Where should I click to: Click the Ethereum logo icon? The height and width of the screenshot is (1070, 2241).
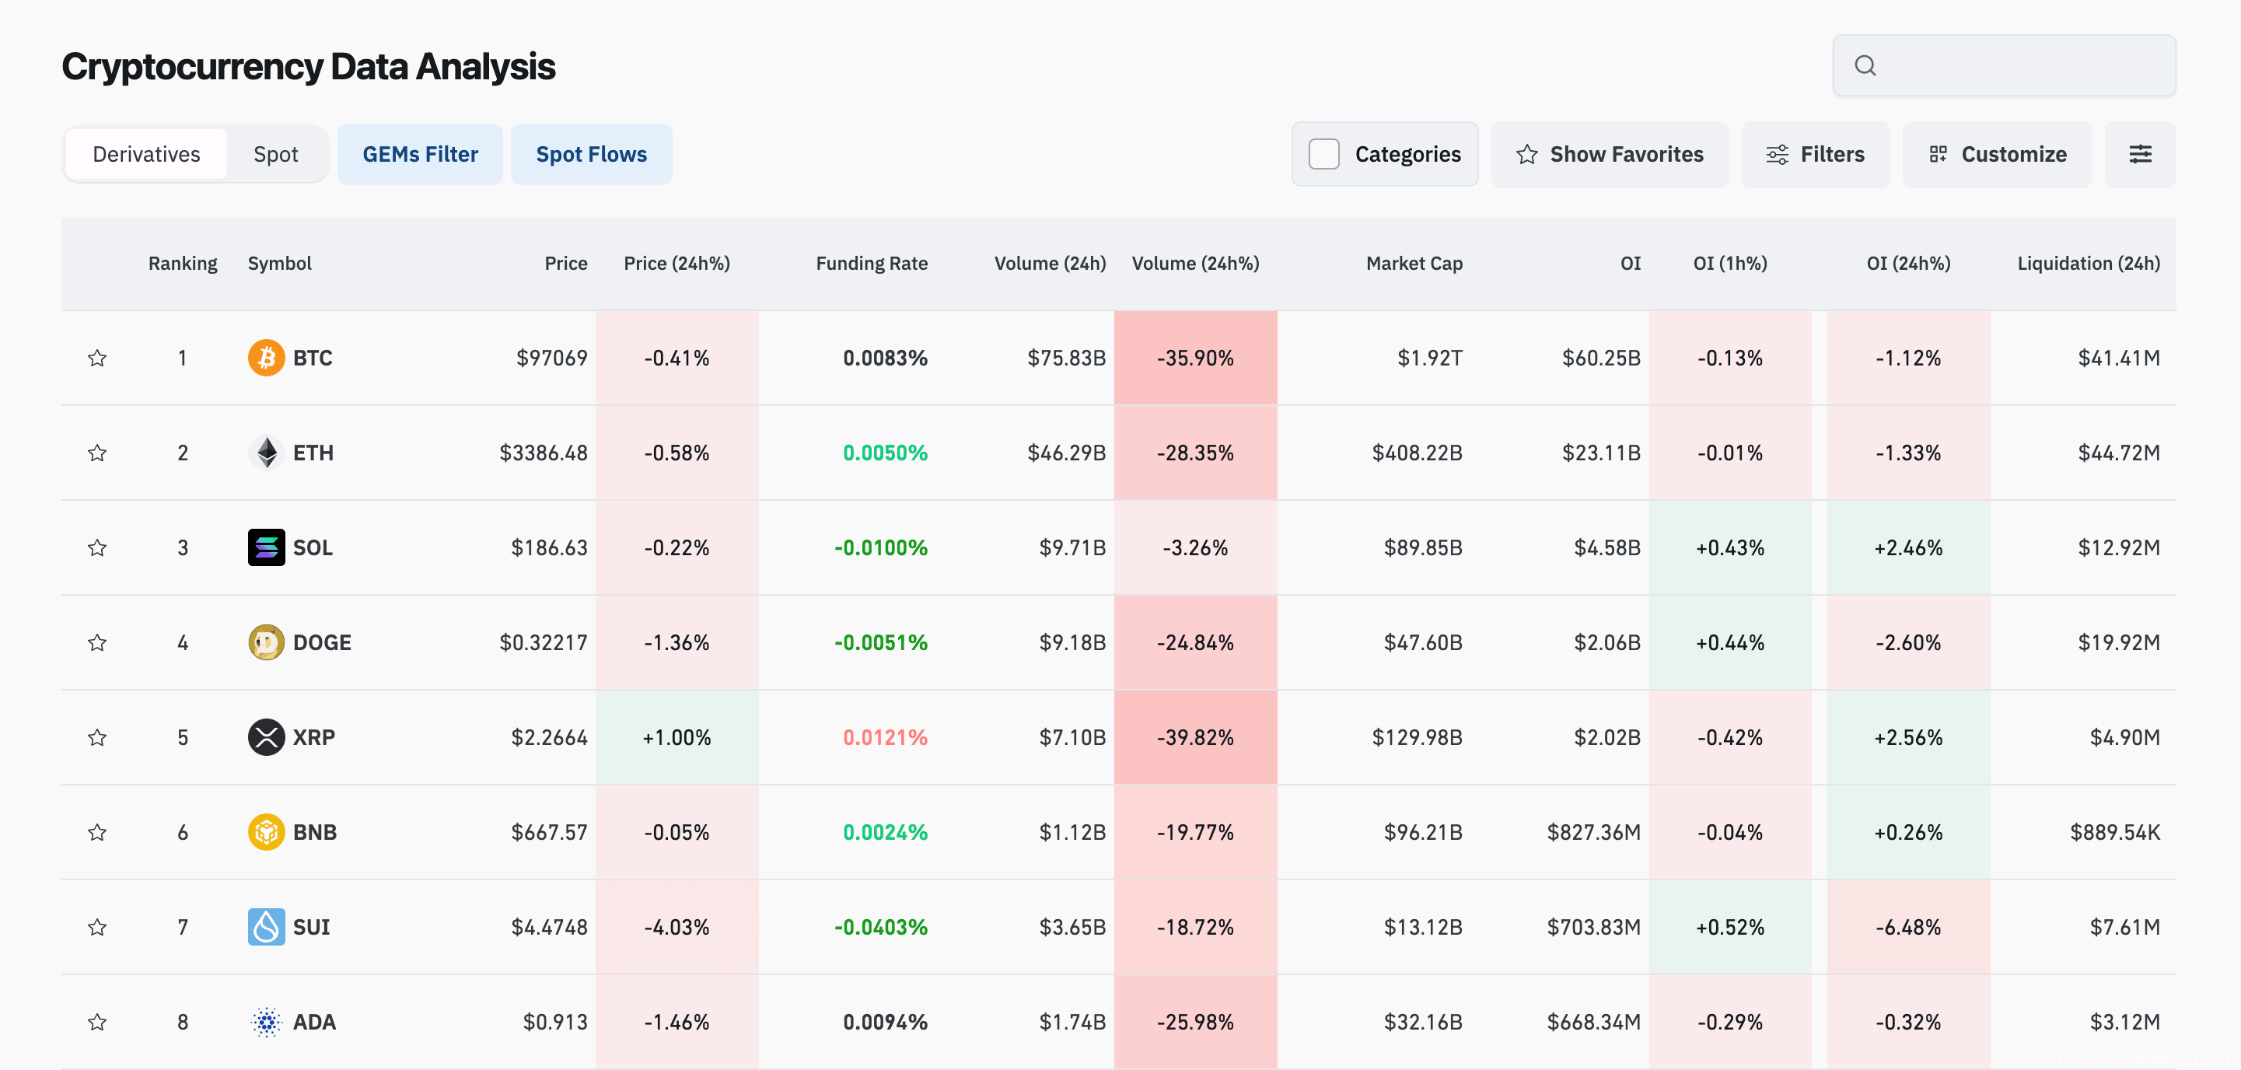(266, 453)
